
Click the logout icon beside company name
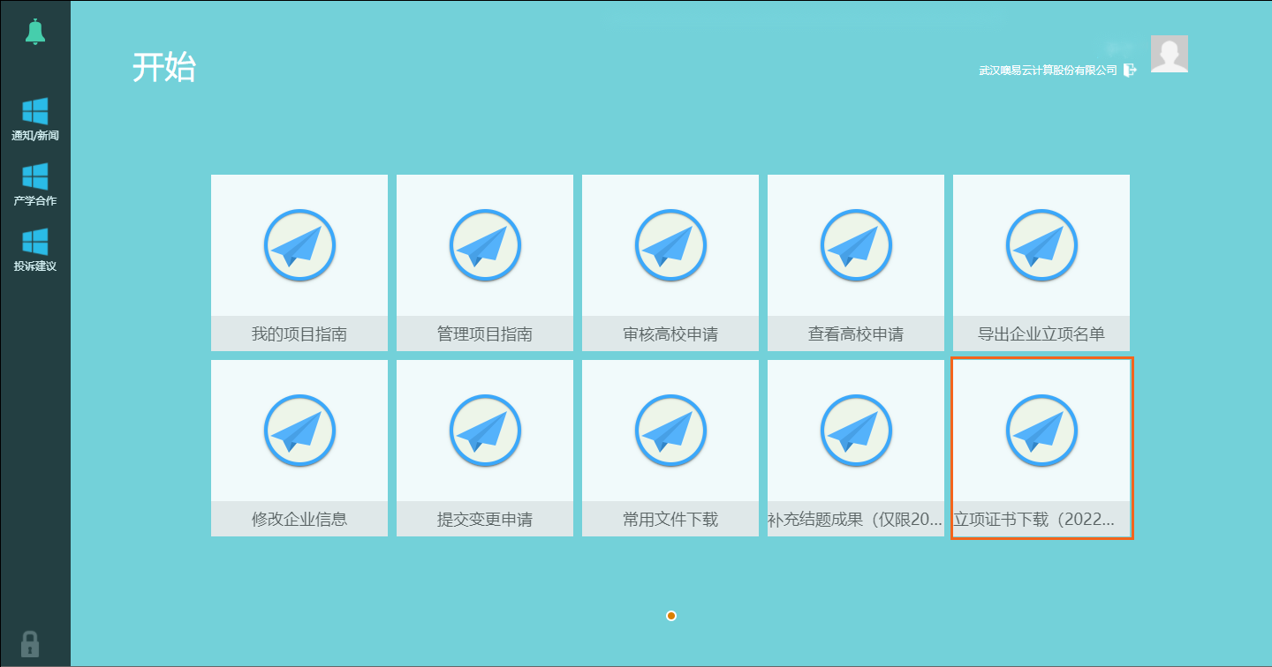click(x=1130, y=70)
